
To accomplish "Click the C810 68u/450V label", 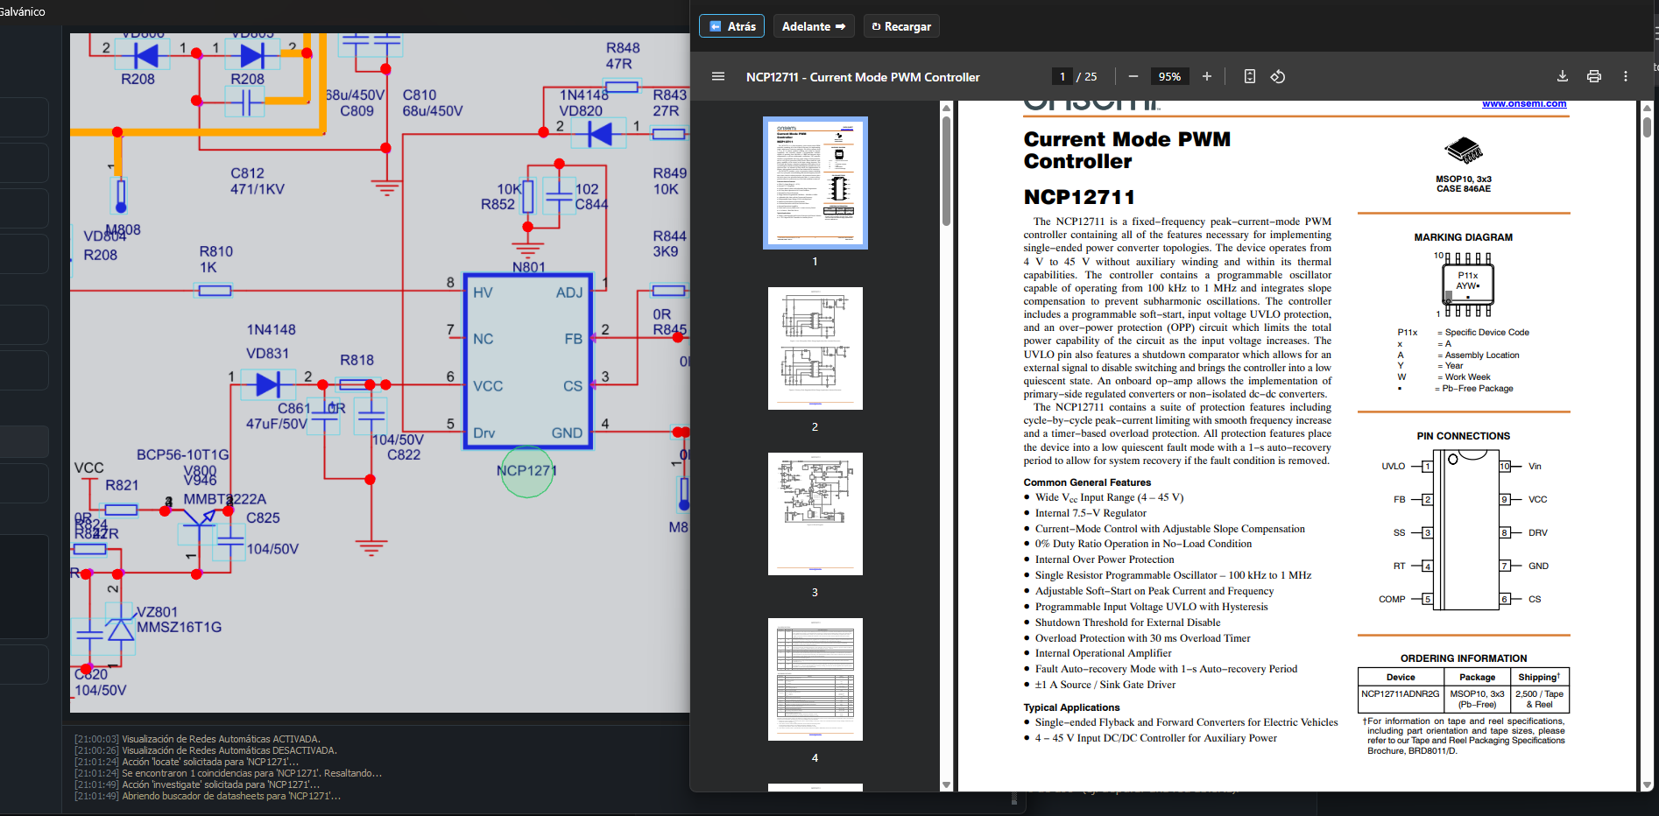I will click(433, 103).
